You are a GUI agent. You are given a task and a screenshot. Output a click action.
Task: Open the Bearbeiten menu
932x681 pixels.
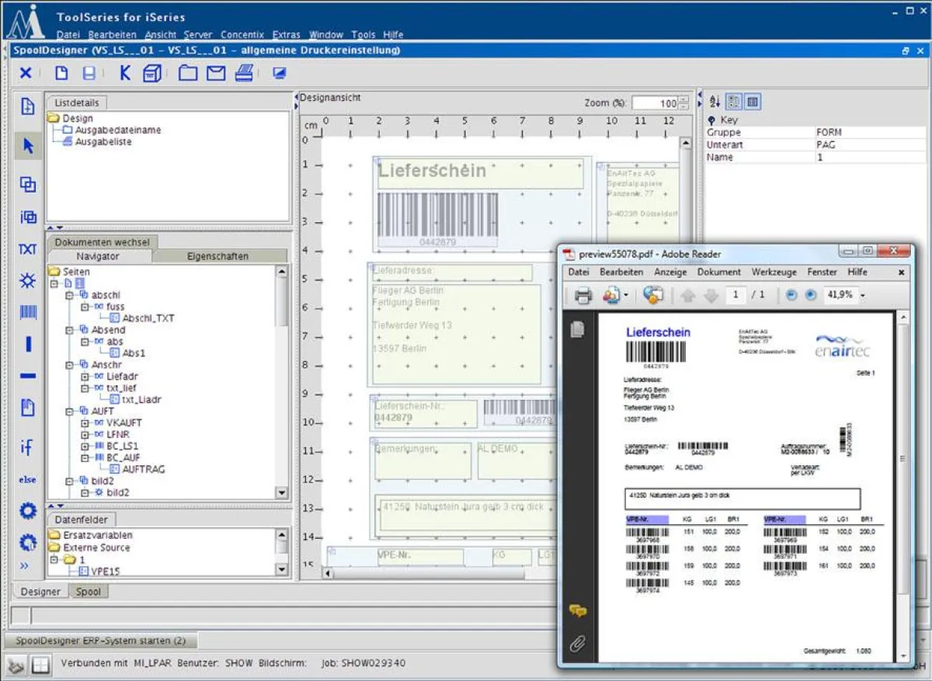click(112, 34)
